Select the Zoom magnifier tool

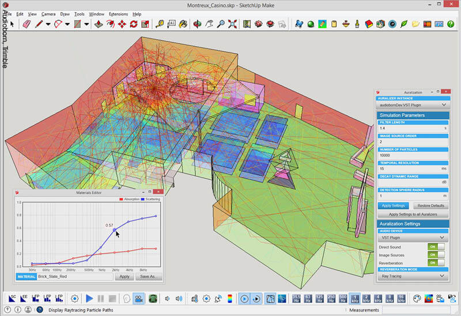(221, 24)
